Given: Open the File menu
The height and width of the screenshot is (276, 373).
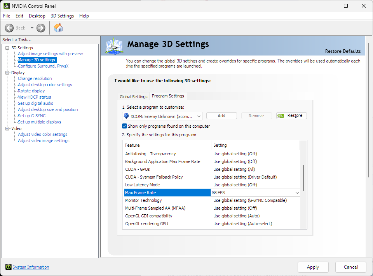Looking at the screenshot, I should pyautogui.click(x=7, y=16).
